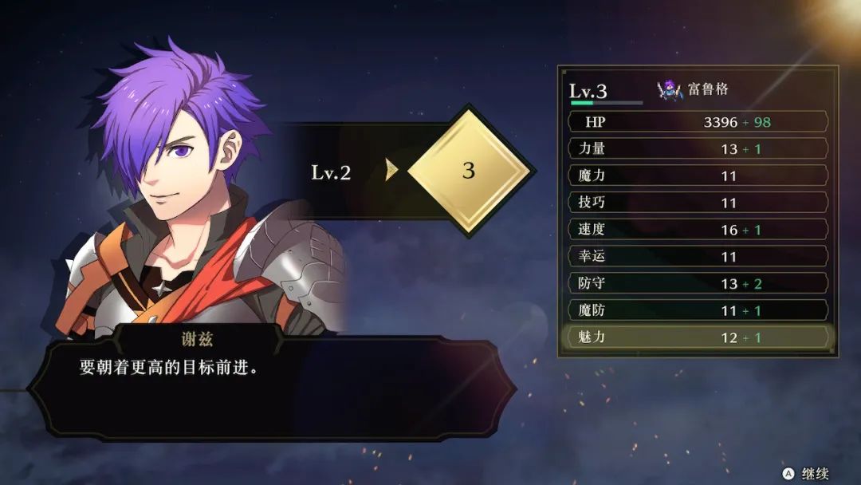This screenshot has height=485, width=861.
Task: Select the 魔力 stat row
Action: [698, 175]
